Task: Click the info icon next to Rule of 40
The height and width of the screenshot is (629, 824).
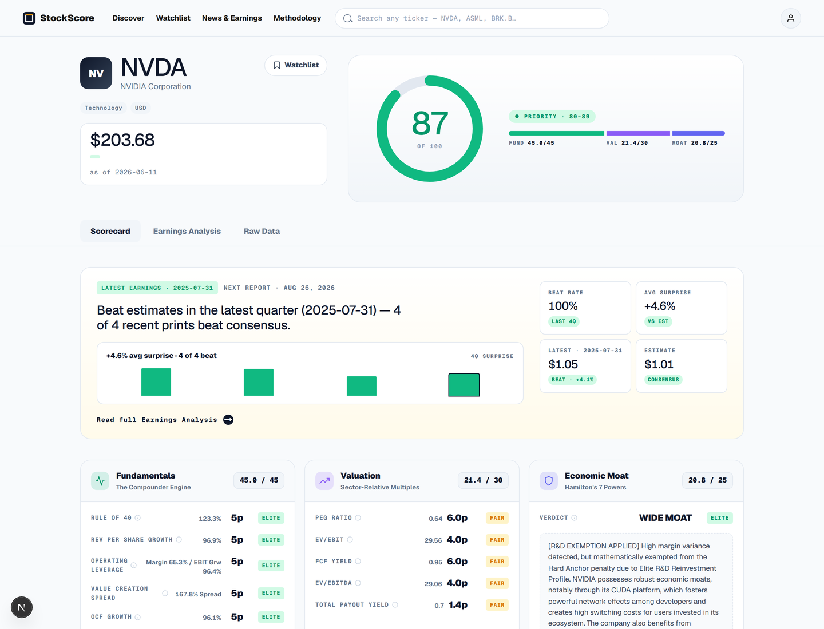Action: point(137,518)
